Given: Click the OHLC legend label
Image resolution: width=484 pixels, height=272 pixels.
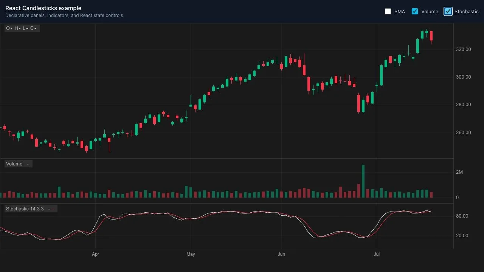Looking at the screenshot, I should tap(22, 28).
